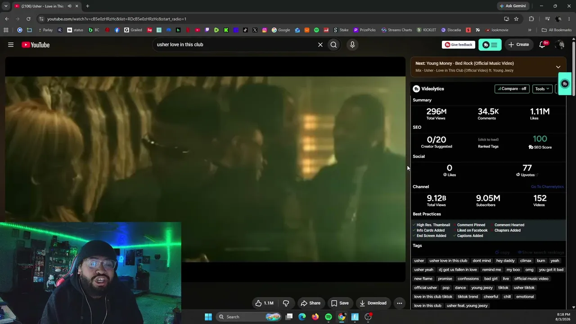Bookmark this page with the star icon
Screen dimensions: 576x324
click(516, 19)
